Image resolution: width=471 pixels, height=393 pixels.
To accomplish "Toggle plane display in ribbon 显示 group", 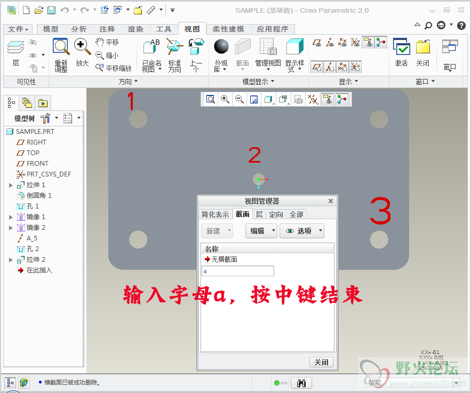I will click(x=317, y=42).
